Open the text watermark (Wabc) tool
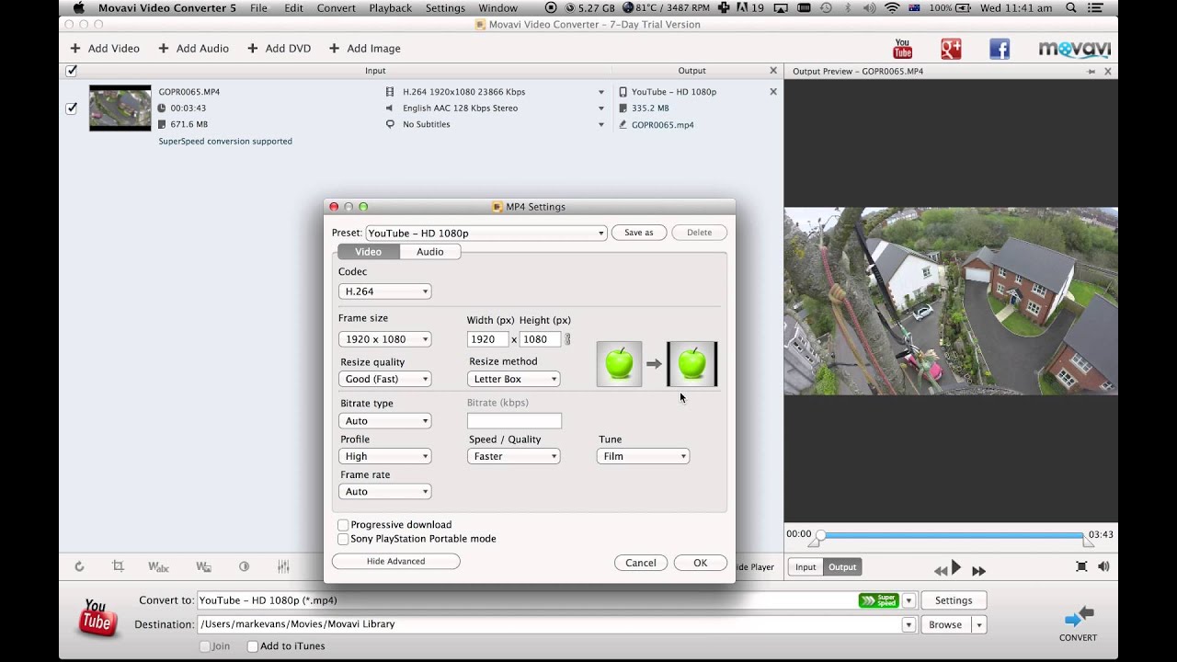The height and width of the screenshot is (662, 1177). coord(158,566)
